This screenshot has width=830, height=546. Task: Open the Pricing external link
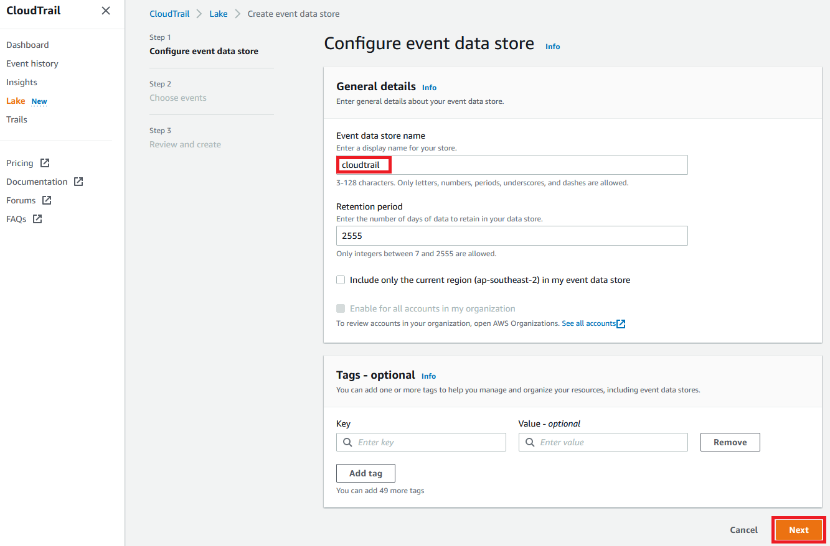[20, 163]
